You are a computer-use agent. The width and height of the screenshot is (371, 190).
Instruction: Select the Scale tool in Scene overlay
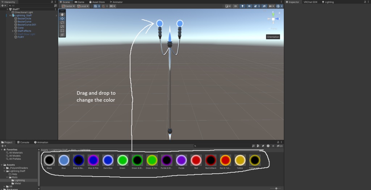tap(62, 26)
